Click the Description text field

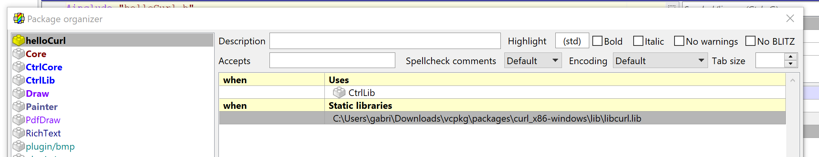[x=385, y=41]
